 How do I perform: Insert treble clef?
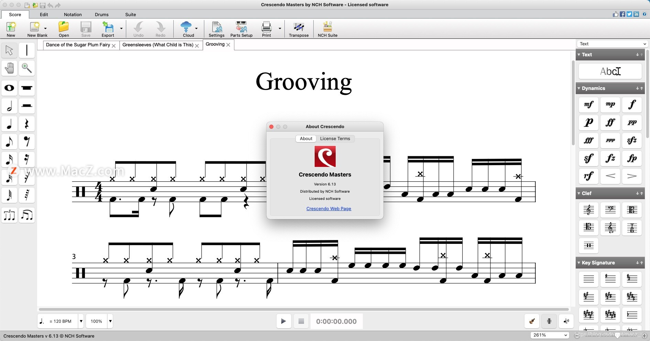588,210
